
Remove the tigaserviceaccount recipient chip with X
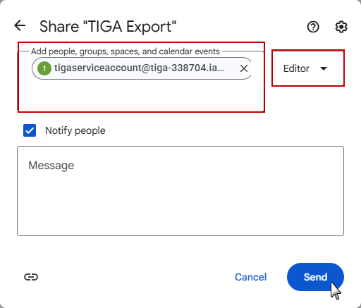[244, 68]
